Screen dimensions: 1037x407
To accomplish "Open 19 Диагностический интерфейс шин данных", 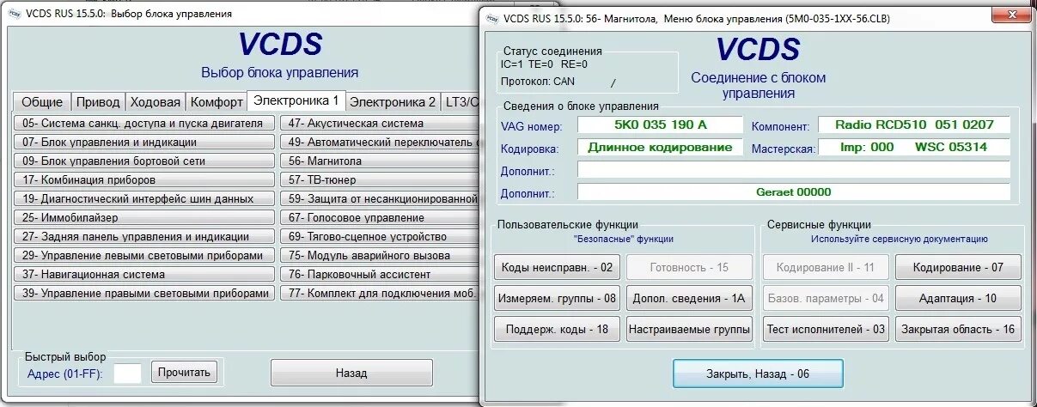I will (144, 198).
